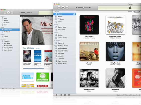Toggle shuffle in the front iTunes window
This screenshot has width=141, height=105.
point(61,95)
